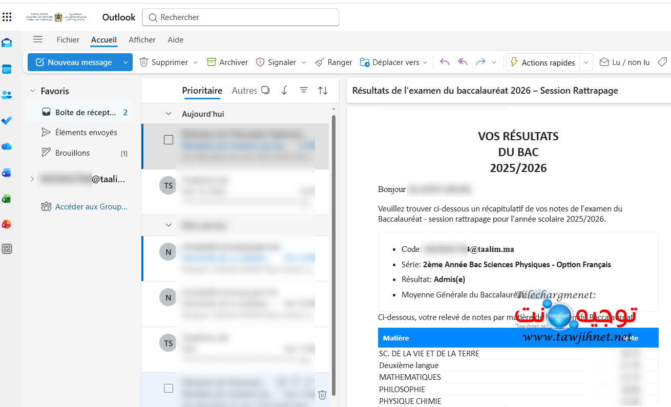The image size is (671, 407).
Task: Focus the Rechercher search box
Action: [x=241, y=17]
